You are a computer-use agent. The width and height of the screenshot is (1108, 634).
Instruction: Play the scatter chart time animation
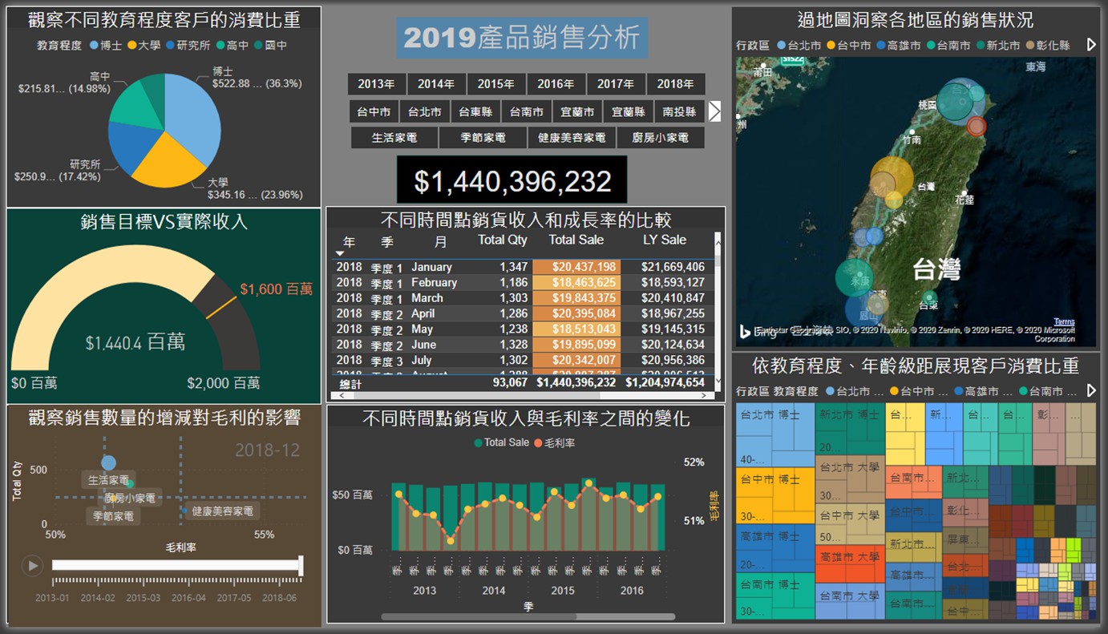(x=32, y=566)
